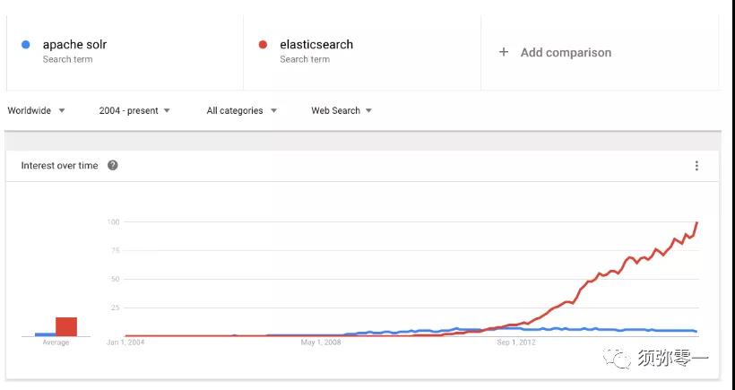Click the Interest over time heading
735x390 pixels.
click(x=59, y=166)
